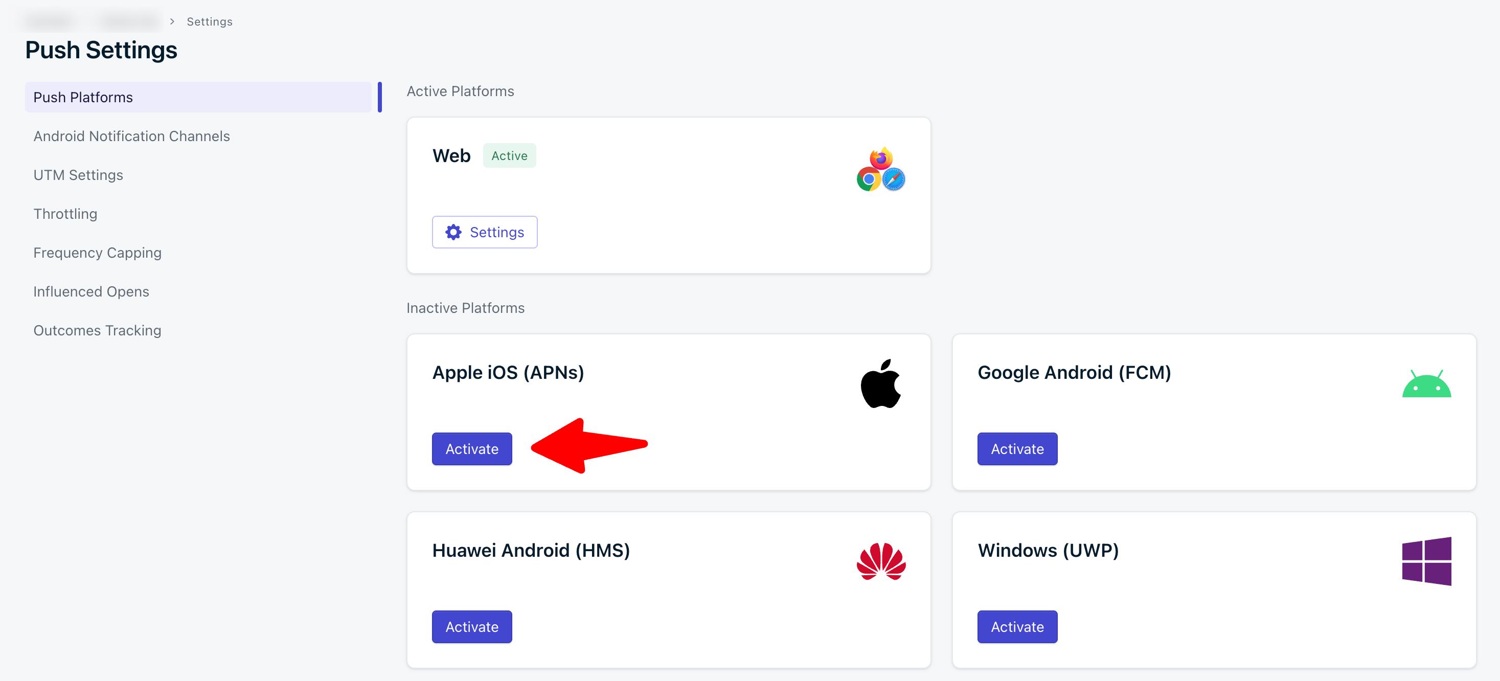Click the Apple logo icon
This screenshot has height=681, width=1500.
(x=880, y=384)
